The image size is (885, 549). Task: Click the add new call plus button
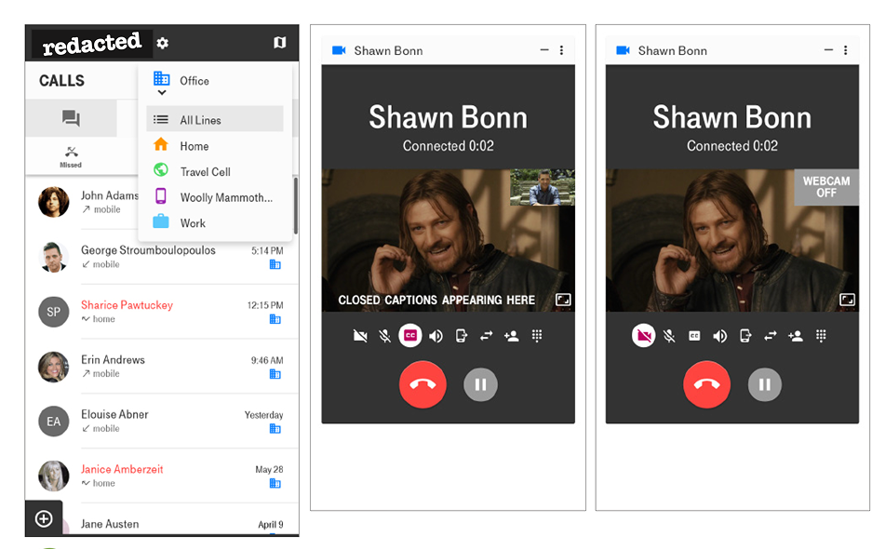pos(44,518)
